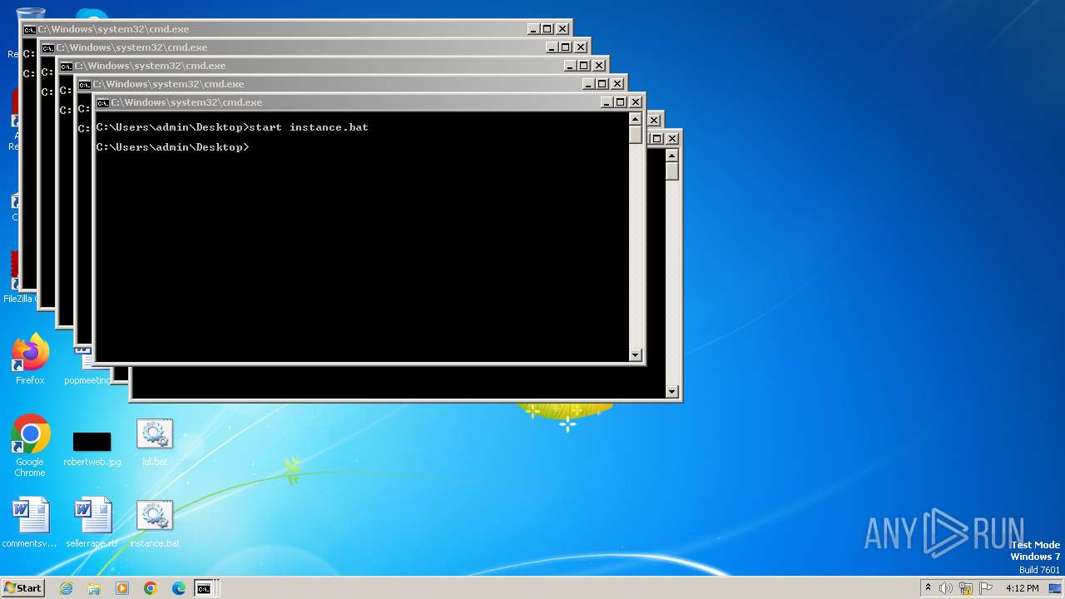Select the popmeeting desktop file
Screen dimensions: 1065x599
point(87,366)
